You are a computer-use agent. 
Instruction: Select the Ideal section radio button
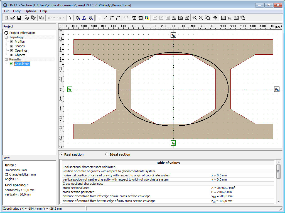(107, 154)
